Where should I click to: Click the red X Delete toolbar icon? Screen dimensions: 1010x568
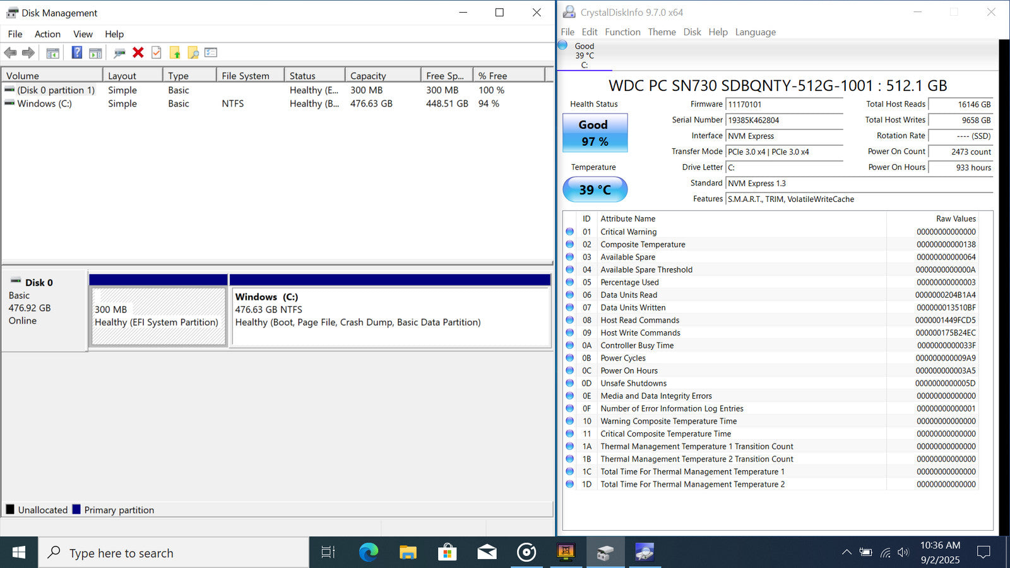(x=138, y=53)
